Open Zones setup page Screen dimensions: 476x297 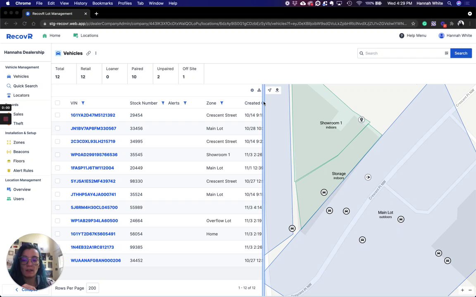pos(19,142)
